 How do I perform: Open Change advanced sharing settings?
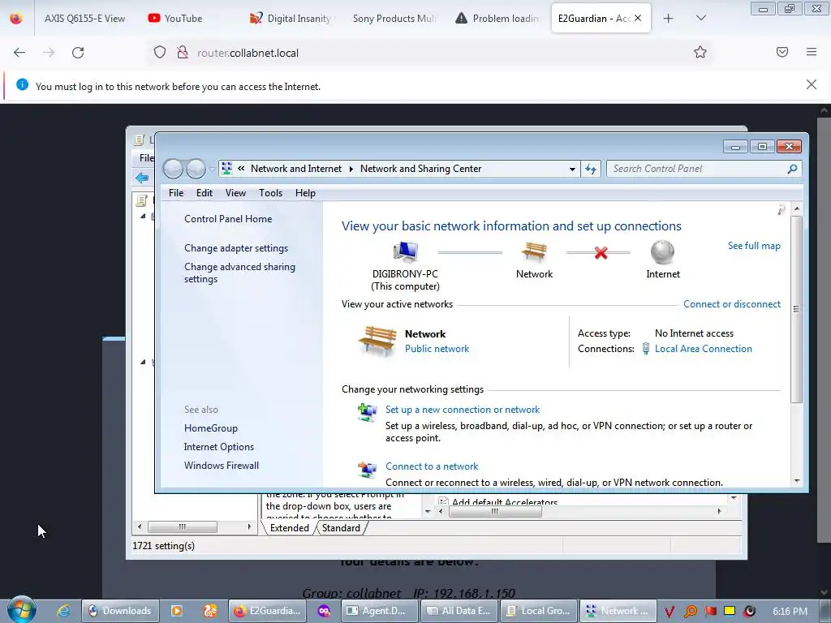click(239, 273)
